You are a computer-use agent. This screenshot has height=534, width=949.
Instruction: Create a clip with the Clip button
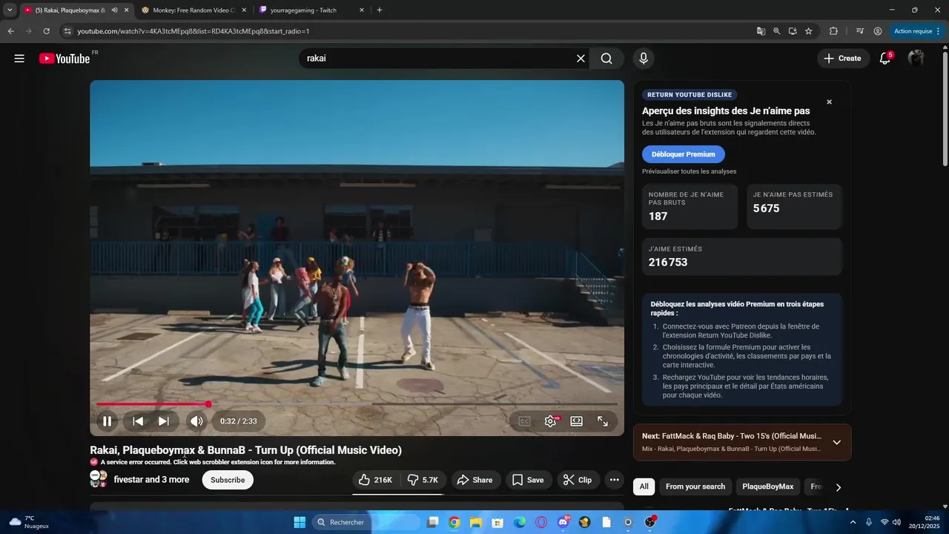(x=578, y=480)
